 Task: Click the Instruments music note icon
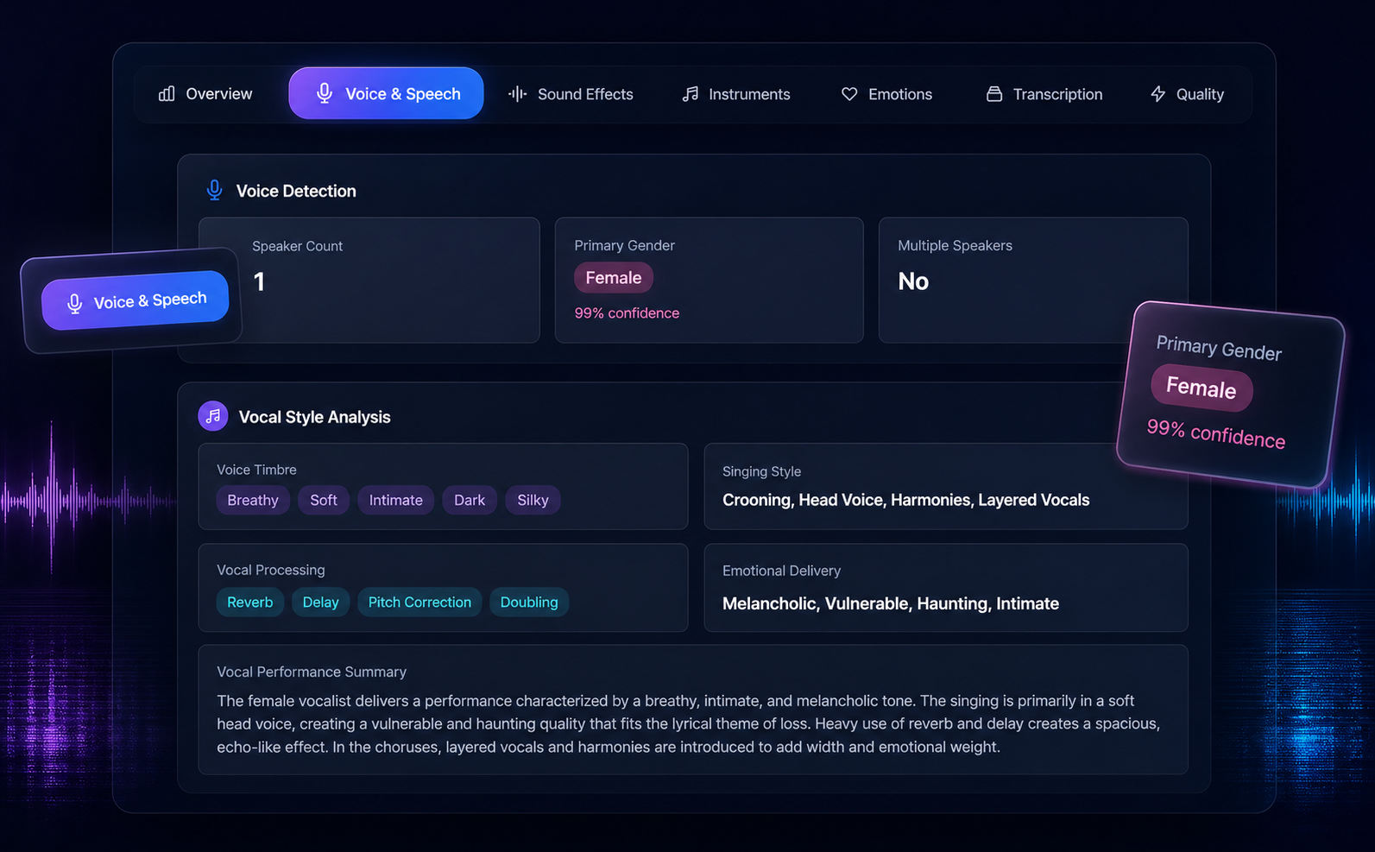[x=690, y=94]
